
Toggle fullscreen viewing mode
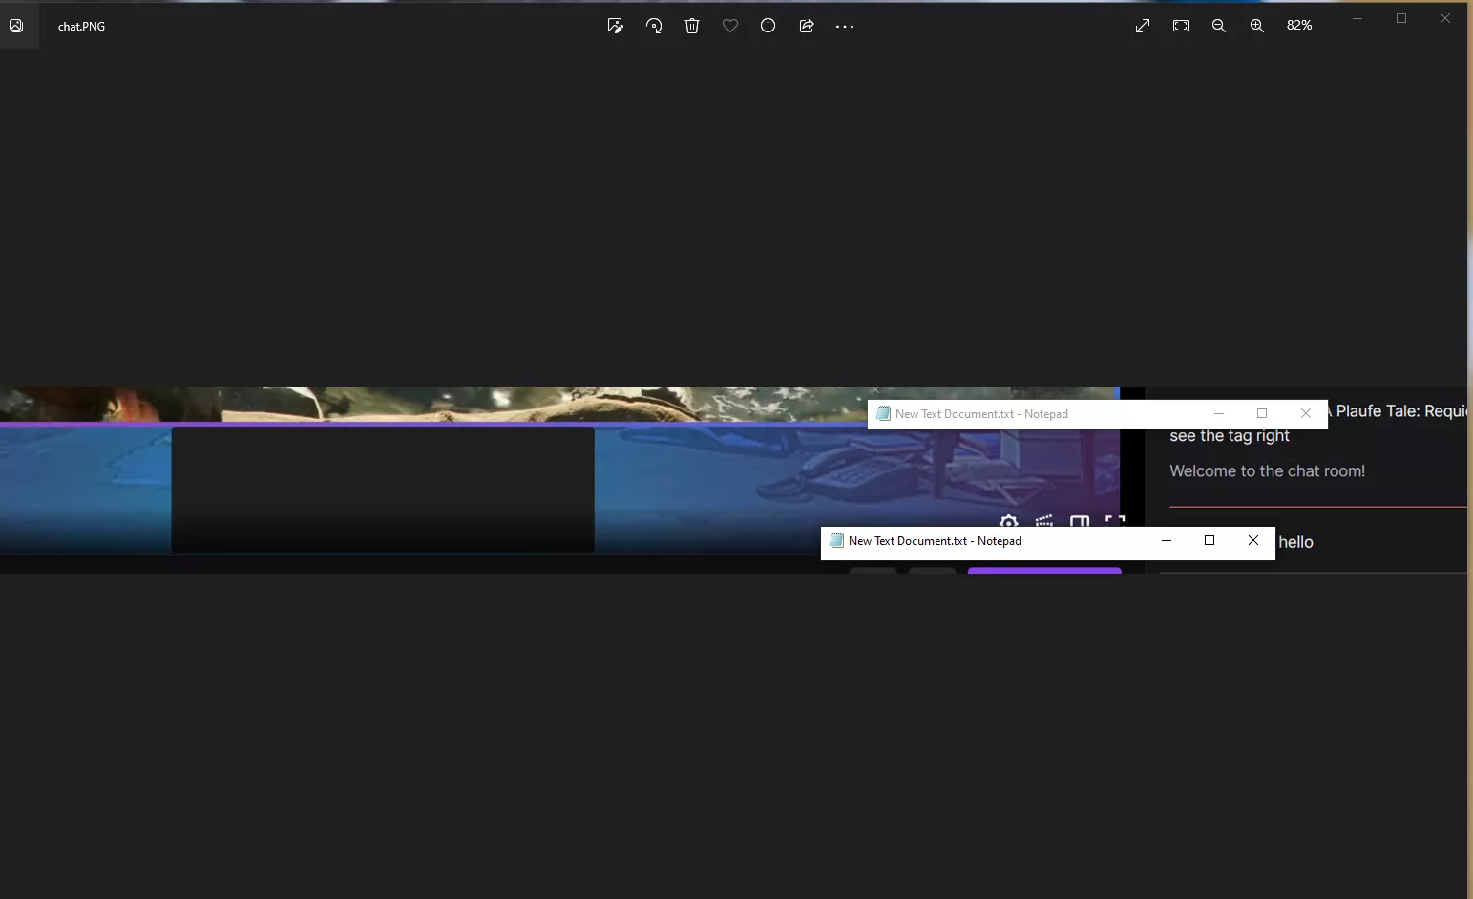1142,26
